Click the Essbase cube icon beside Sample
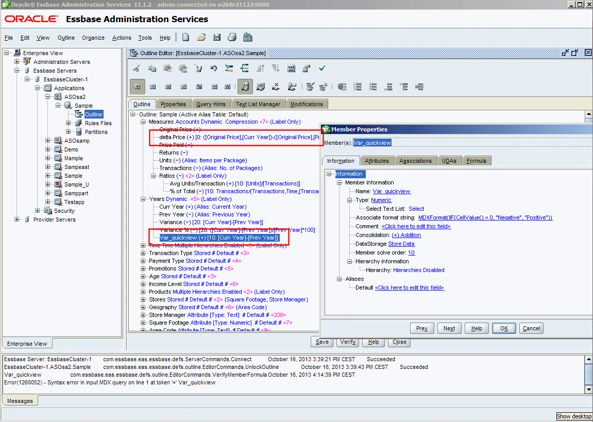The image size is (593, 422). [68, 106]
